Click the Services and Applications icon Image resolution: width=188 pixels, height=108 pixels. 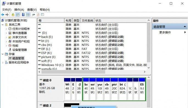pos(6,62)
